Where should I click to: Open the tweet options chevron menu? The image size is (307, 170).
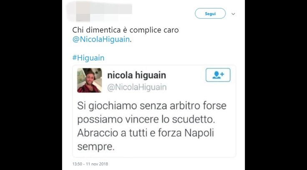tap(233, 14)
